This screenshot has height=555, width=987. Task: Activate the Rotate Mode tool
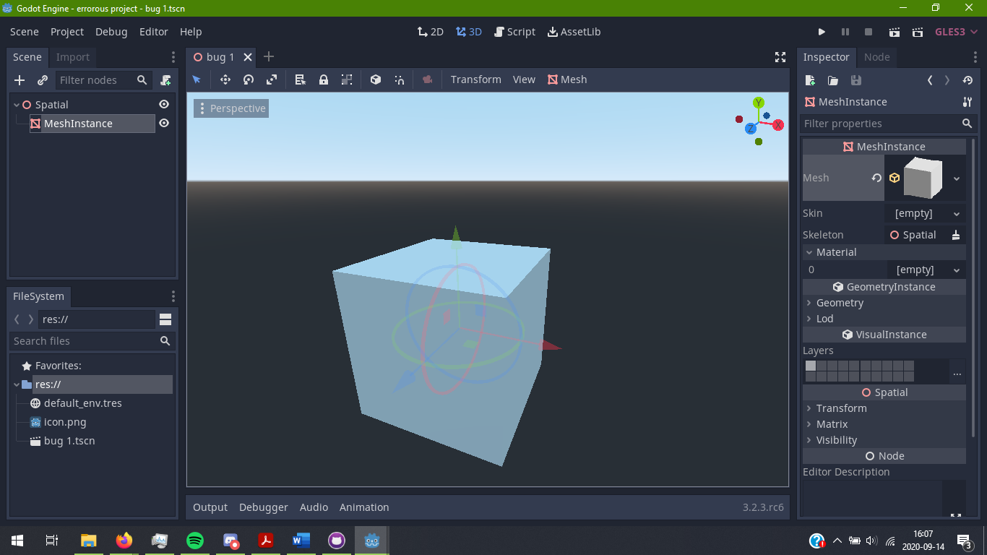(249, 79)
